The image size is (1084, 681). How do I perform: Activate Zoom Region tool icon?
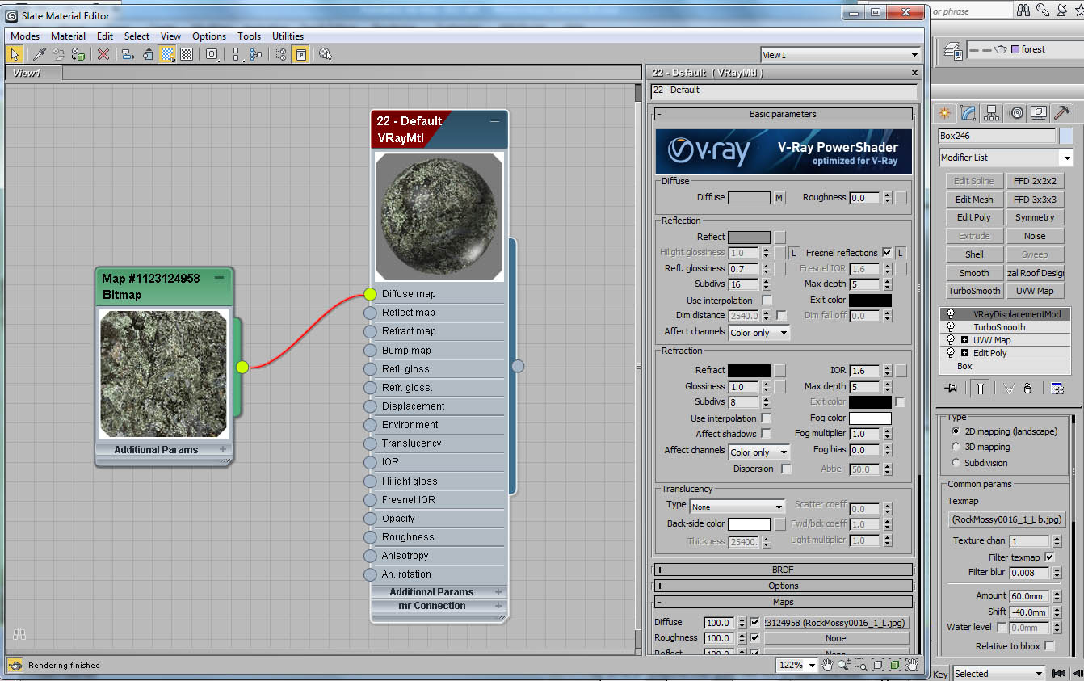pyautogui.click(x=861, y=665)
